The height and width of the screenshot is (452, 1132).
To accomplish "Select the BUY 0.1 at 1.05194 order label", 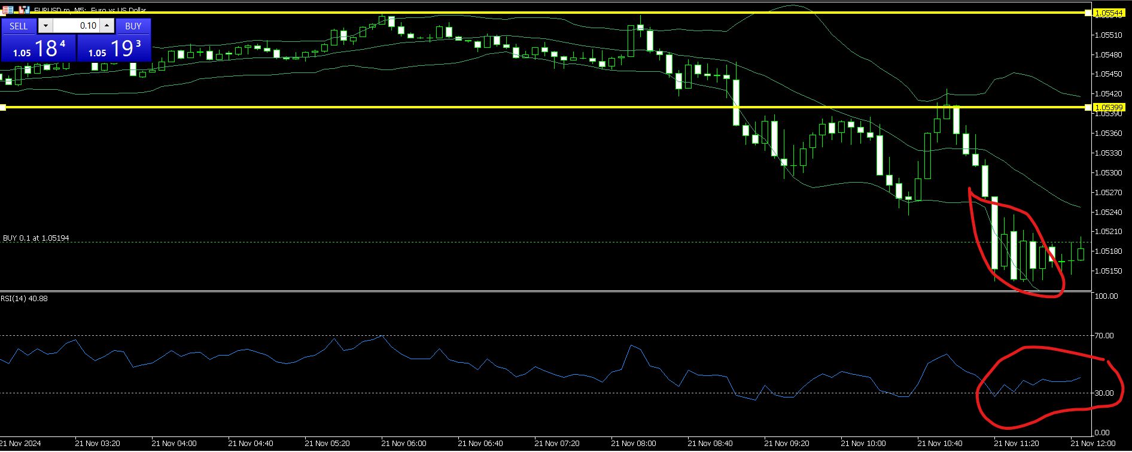I will [x=36, y=238].
